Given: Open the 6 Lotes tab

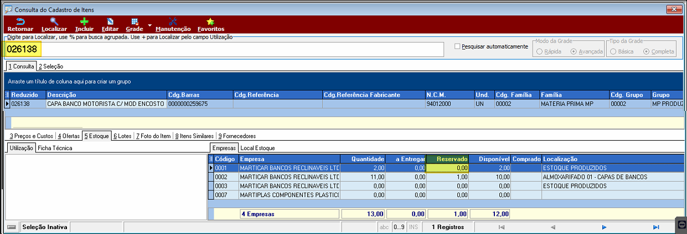Looking at the screenshot, I should click(x=122, y=135).
